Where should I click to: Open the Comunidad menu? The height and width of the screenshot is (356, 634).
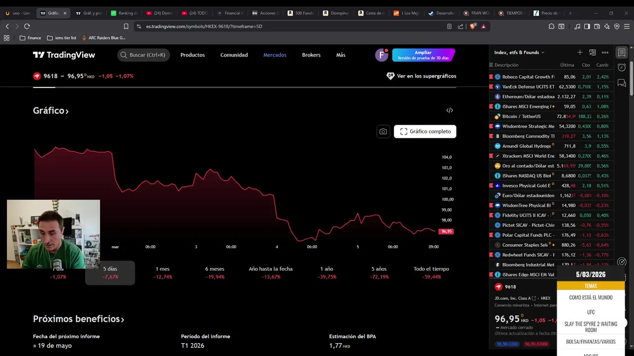pyautogui.click(x=234, y=55)
